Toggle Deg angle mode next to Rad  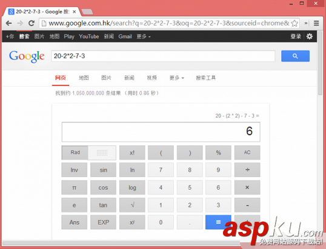pos(102,153)
